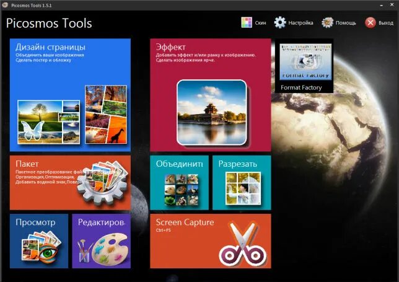The width and height of the screenshot is (399, 282).
Task: Click the red Выход exit icon
Action: click(x=370, y=23)
